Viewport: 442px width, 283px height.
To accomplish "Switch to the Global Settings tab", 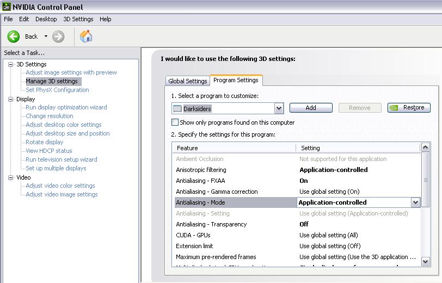I will tap(187, 81).
